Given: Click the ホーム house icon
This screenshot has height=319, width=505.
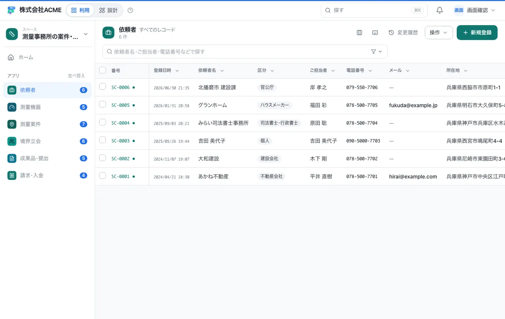Looking at the screenshot, I should tap(11, 58).
